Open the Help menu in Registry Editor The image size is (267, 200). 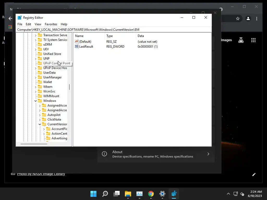coord(64,24)
